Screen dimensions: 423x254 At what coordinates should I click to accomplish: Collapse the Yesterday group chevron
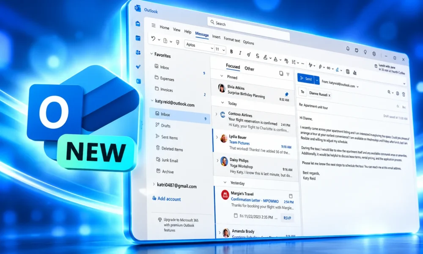tap(225, 182)
